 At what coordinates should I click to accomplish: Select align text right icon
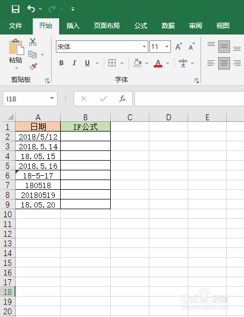237,63
